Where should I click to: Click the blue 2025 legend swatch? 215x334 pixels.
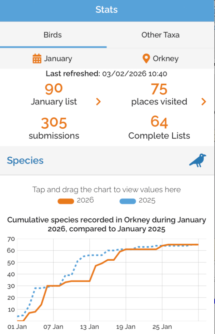(127, 201)
